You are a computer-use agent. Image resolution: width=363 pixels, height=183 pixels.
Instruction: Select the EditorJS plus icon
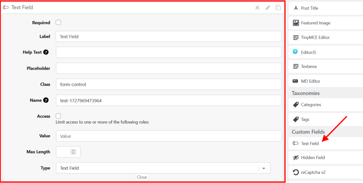[295, 52]
